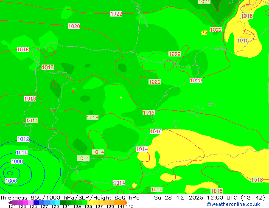
Task: Click the legend value 131
Action: coord(66,206)
